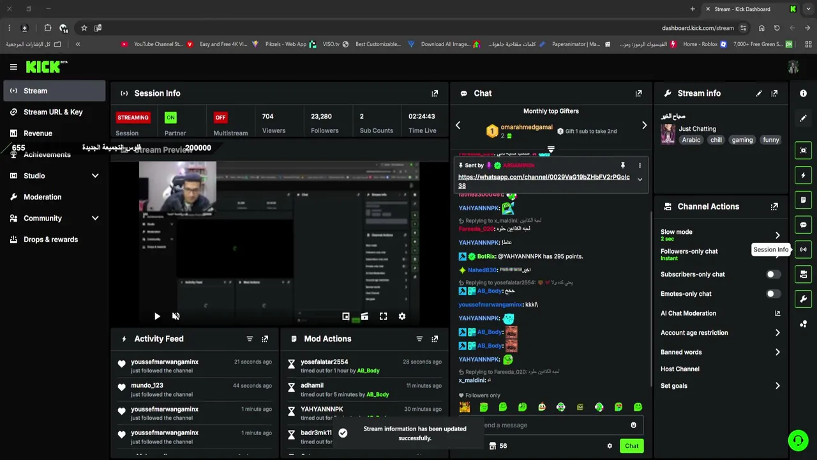The width and height of the screenshot is (817, 460).
Task: Enter fullscreen on the stream preview
Action: [383, 316]
